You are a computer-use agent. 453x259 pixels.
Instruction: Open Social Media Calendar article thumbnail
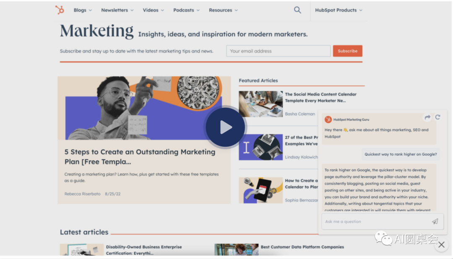click(260, 104)
